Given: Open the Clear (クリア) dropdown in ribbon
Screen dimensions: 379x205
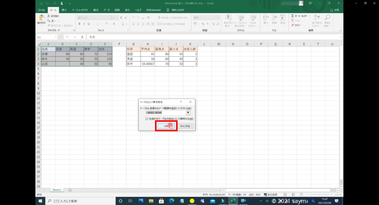Looking at the screenshot, I should pyautogui.click(x=298, y=25).
